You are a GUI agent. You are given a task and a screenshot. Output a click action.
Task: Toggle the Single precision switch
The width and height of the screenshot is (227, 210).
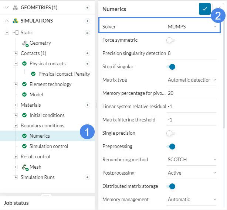171,133
